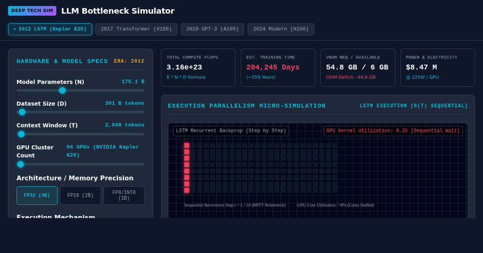Click the Architecture / Memory Precision heading
Viewport: 483px width, 253px height.
75,178
